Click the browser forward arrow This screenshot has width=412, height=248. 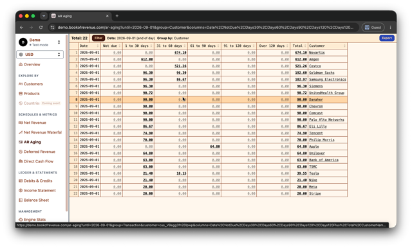tap(31, 27)
